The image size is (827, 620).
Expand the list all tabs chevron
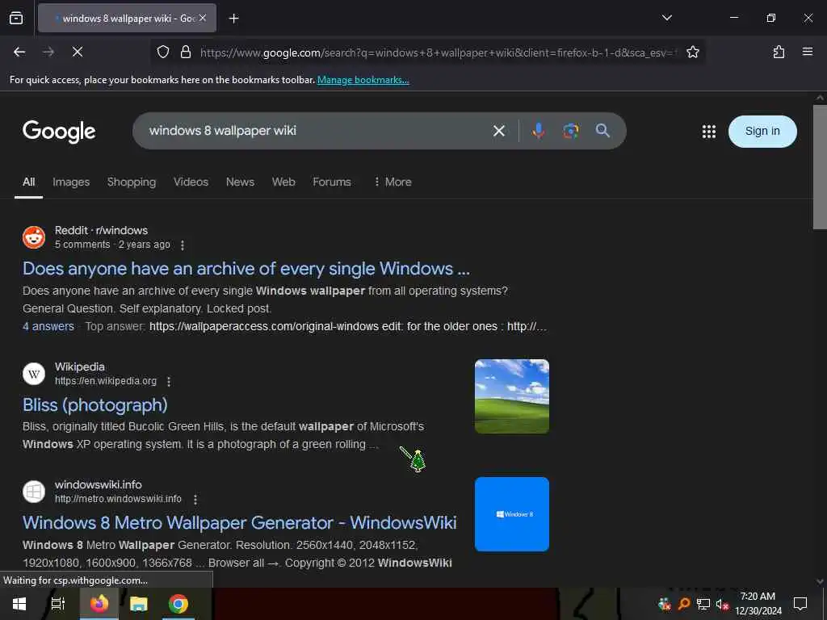pos(666,18)
